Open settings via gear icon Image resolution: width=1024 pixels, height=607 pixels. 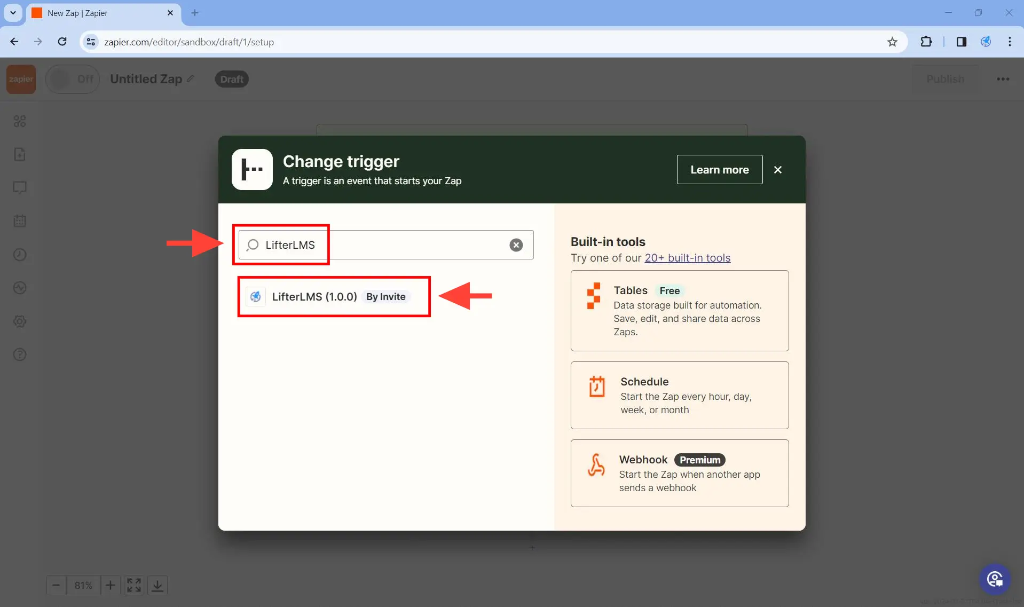click(20, 321)
